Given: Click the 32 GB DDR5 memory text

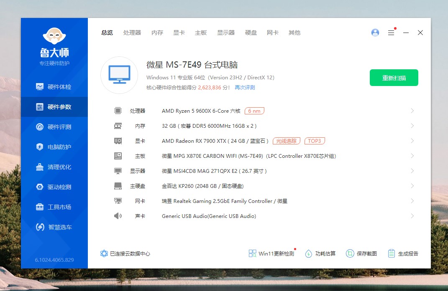Looking at the screenshot, I should click(209, 126).
